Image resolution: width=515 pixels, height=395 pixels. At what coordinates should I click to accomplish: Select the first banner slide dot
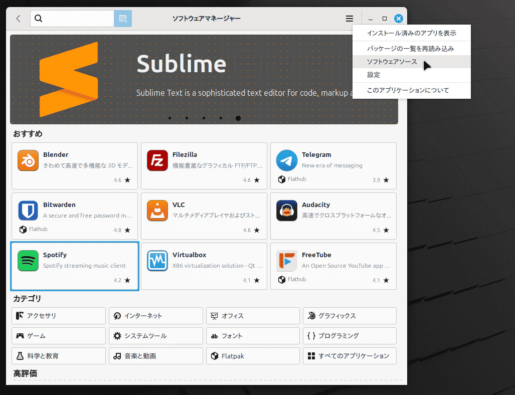pos(170,118)
